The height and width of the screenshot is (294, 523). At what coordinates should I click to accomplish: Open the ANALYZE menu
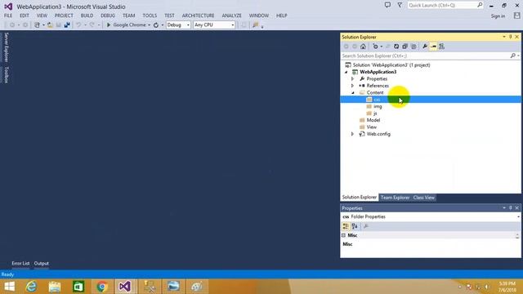tap(231, 16)
